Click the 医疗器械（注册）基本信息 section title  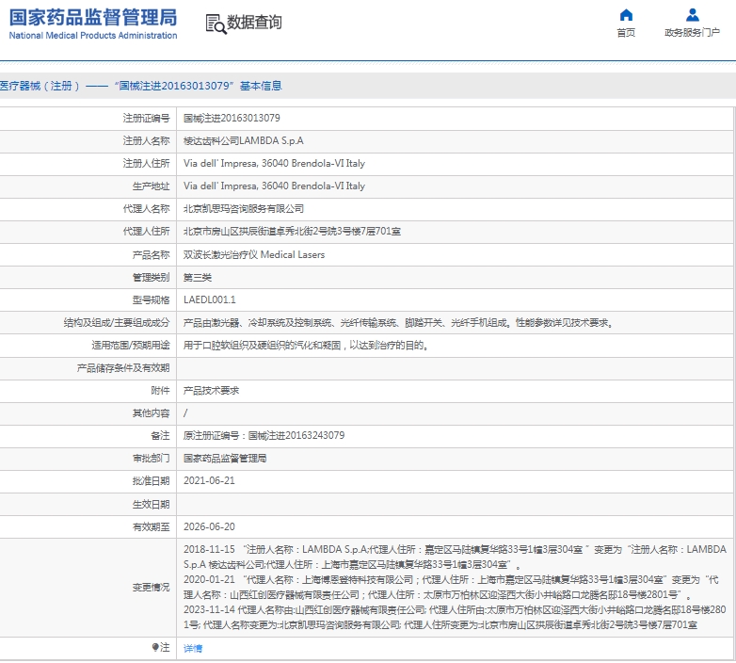point(141,86)
